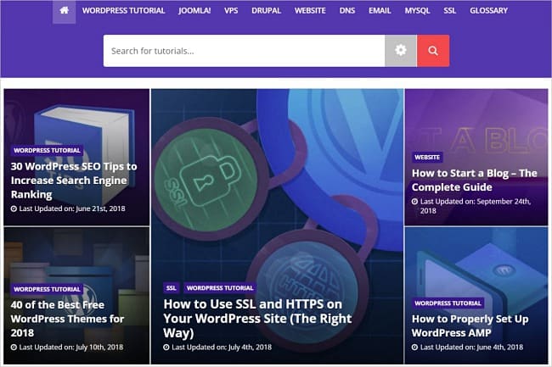Open the WordPress Tutorial menu item
552x367 pixels.
(124, 10)
